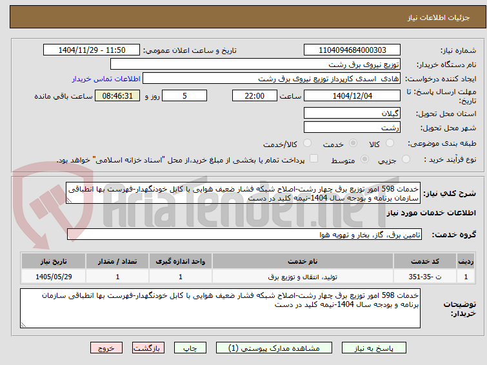
Task: Click the شماره نیاز number field
Action: (x=352, y=50)
